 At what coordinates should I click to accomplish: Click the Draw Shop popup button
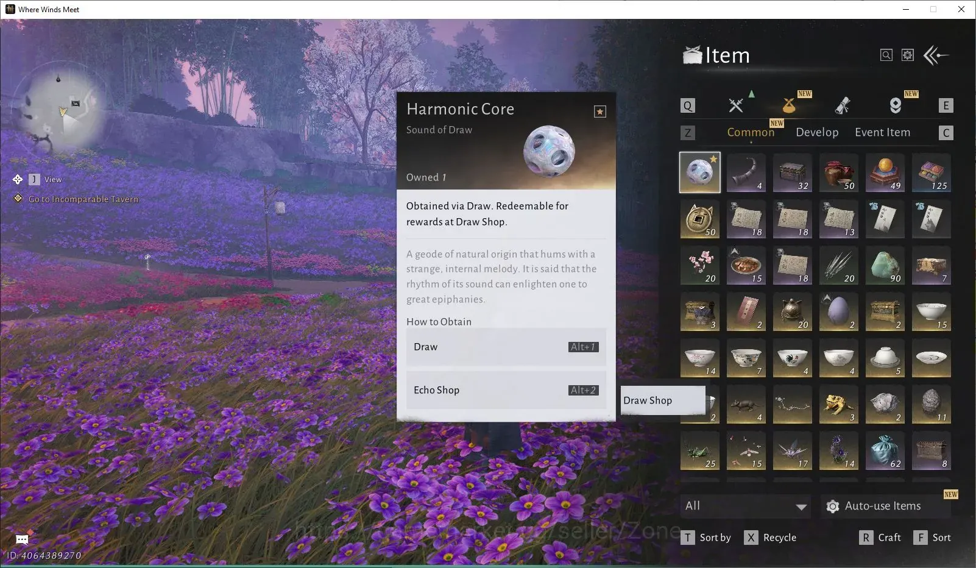[x=663, y=400]
